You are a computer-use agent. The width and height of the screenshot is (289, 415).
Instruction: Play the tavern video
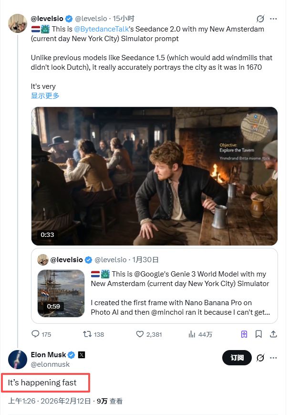tap(154, 176)
